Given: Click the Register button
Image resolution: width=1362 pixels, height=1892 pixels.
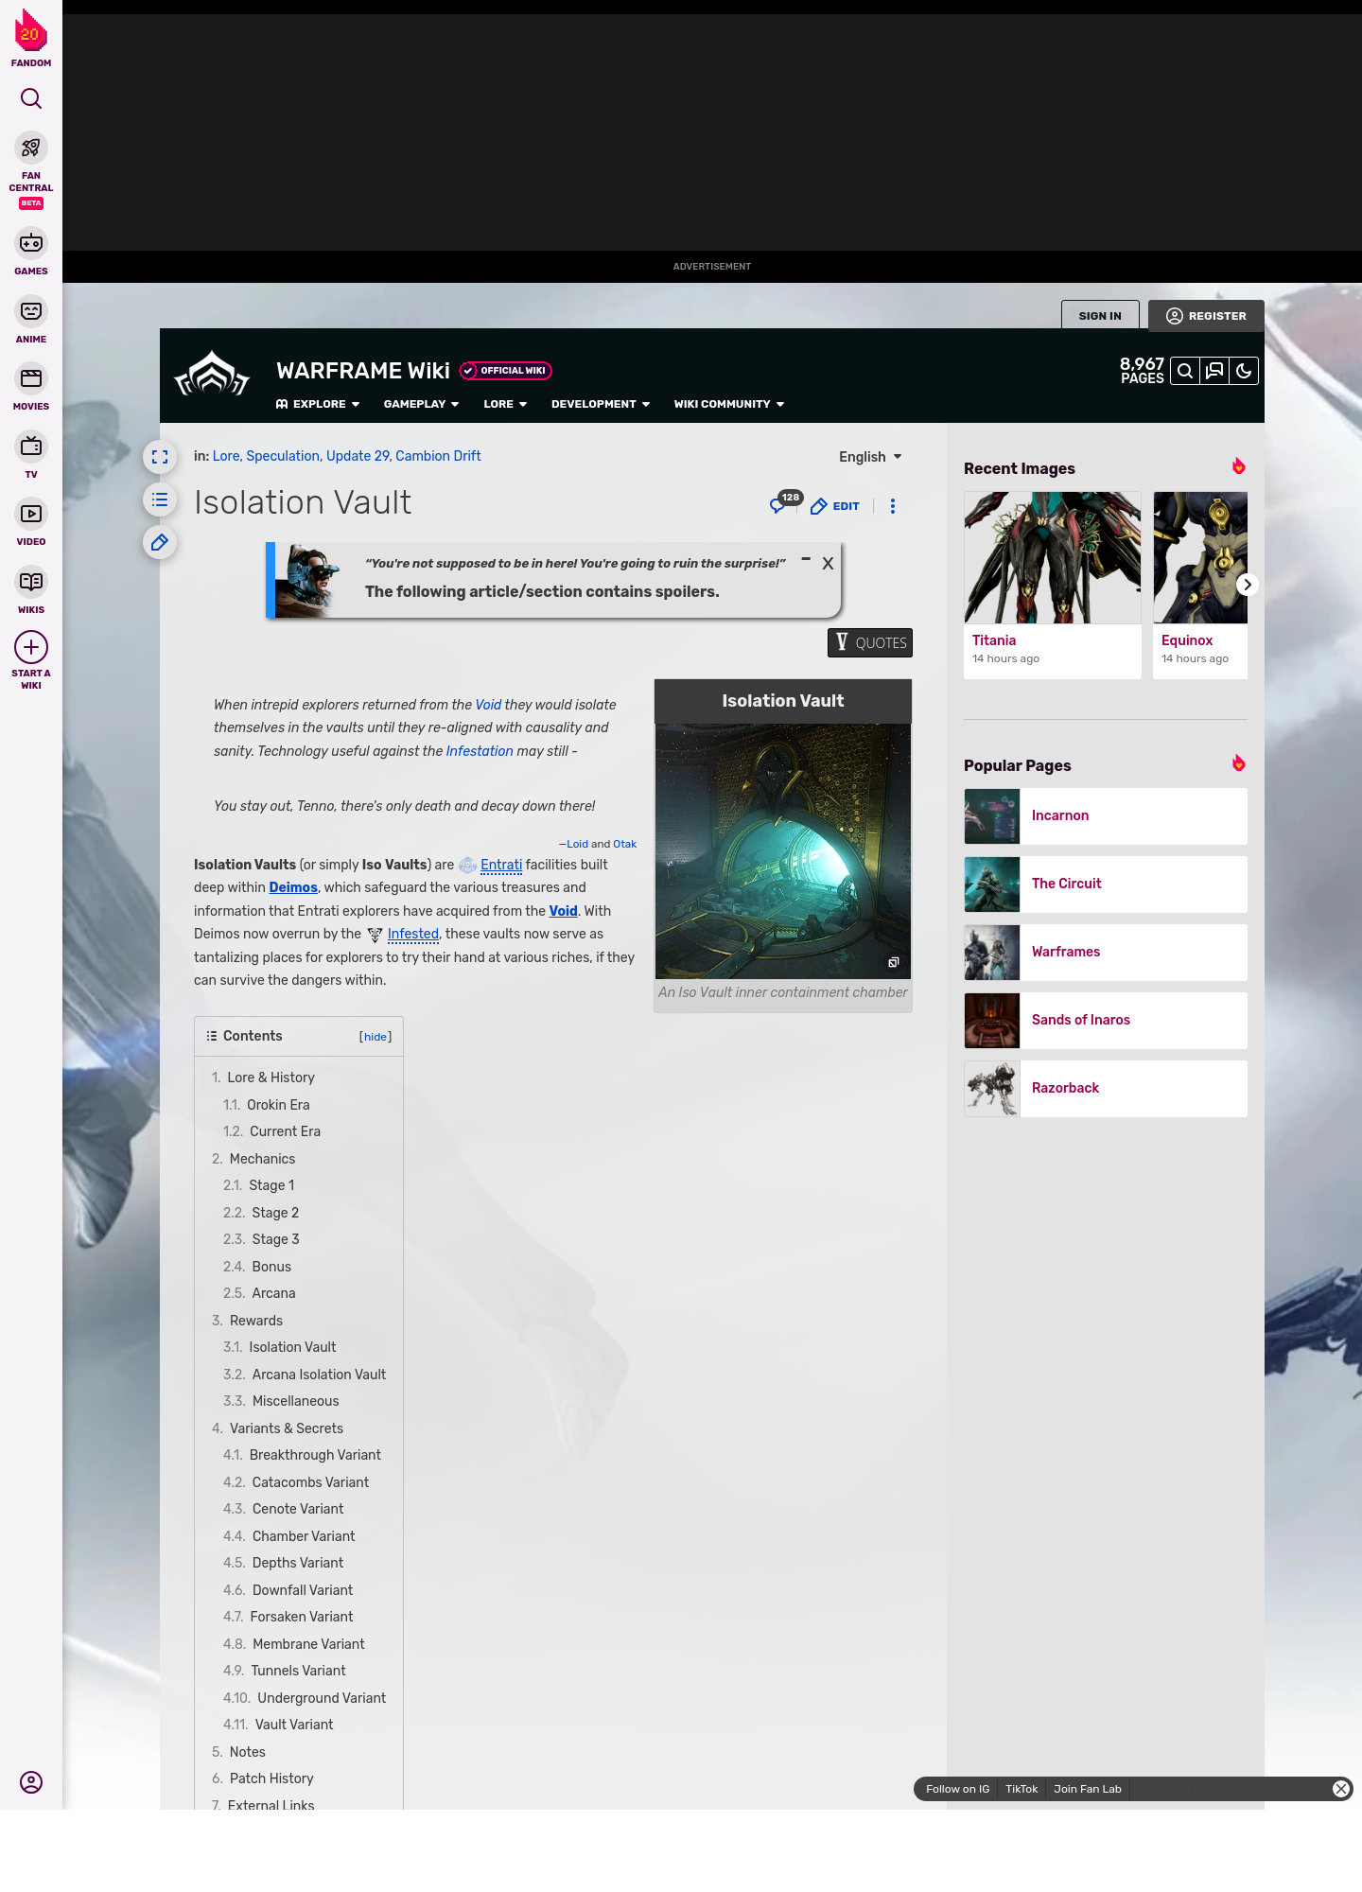Looking at the screenshot, I should 1206,316.
